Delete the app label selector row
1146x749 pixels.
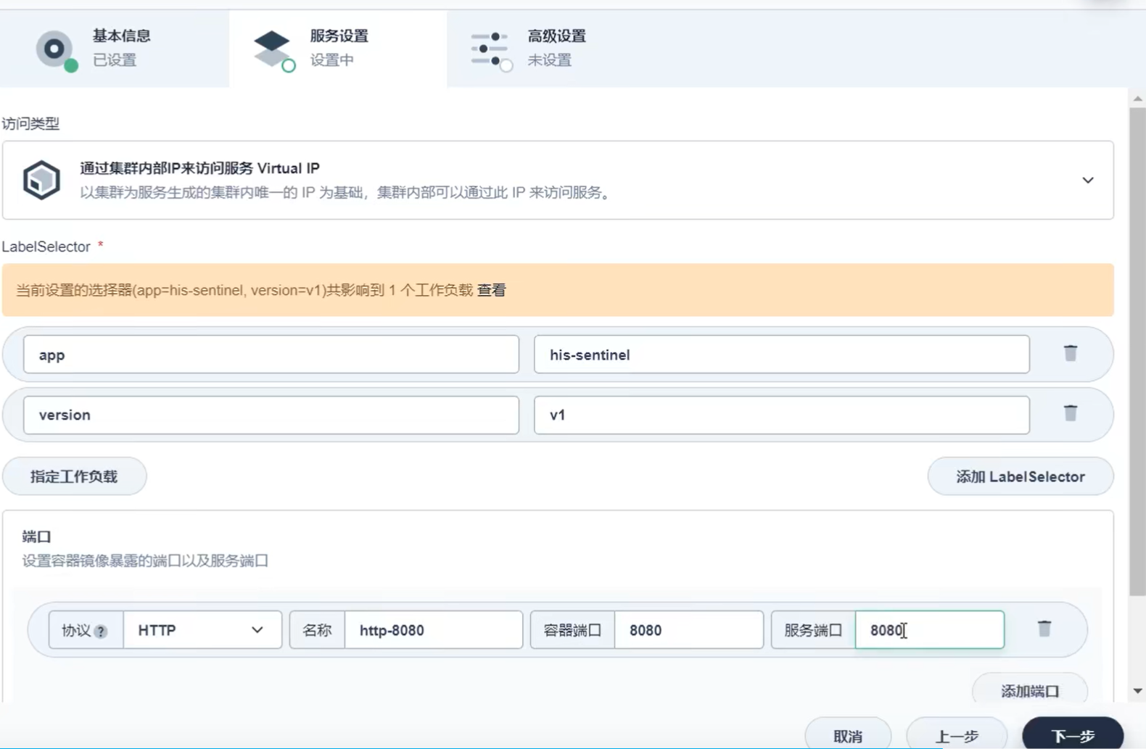coord(1071,353)
